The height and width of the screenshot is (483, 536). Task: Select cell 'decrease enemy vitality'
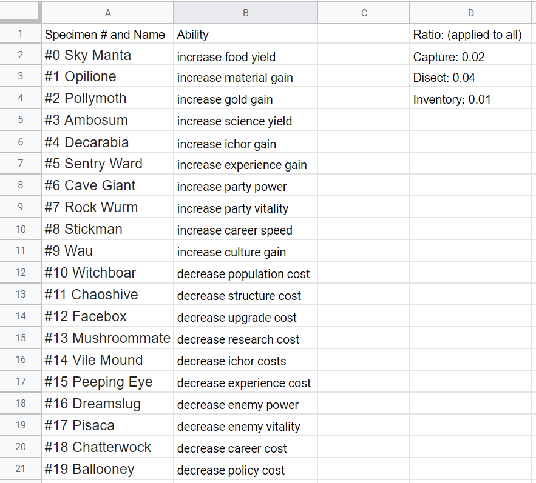245,425
